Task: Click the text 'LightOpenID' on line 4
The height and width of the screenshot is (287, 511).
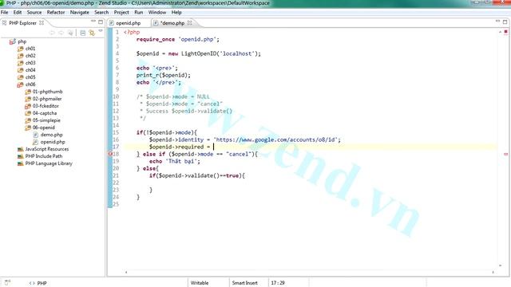Action: (199, 53)
